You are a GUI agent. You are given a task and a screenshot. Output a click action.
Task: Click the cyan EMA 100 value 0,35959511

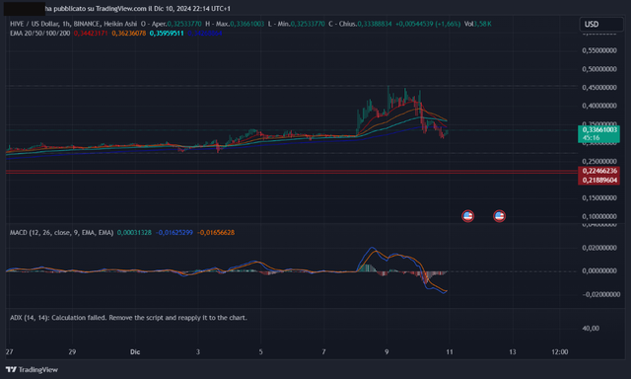tap(167, 33)
